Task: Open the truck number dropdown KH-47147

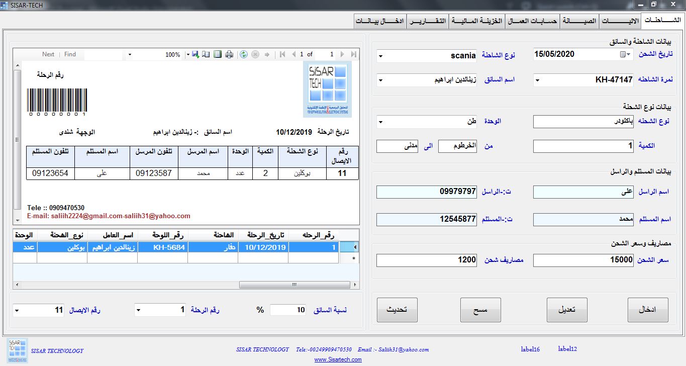Action: 537,80
